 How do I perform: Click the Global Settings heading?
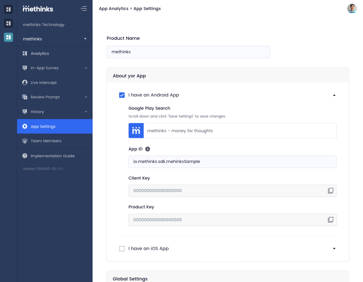[130, 279]
